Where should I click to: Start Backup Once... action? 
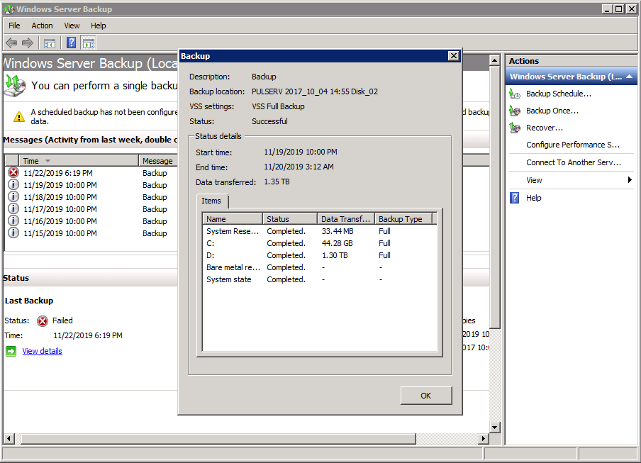[552, 111]
